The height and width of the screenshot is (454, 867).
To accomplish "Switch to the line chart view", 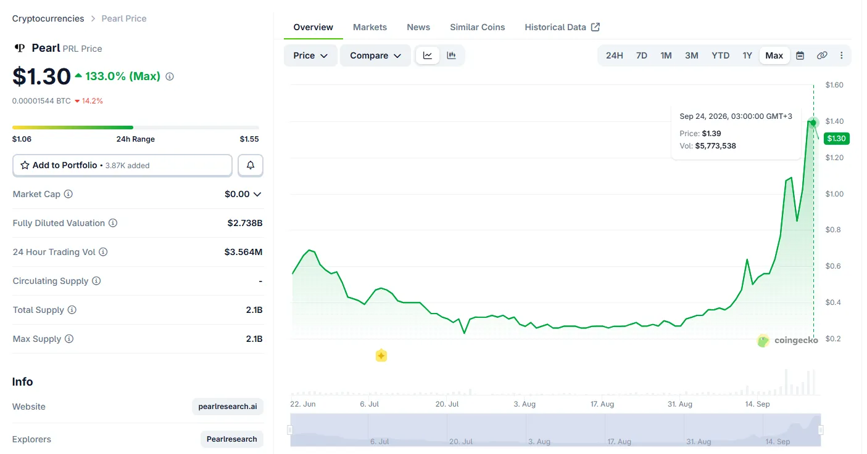I will click(x=428, y=55).
